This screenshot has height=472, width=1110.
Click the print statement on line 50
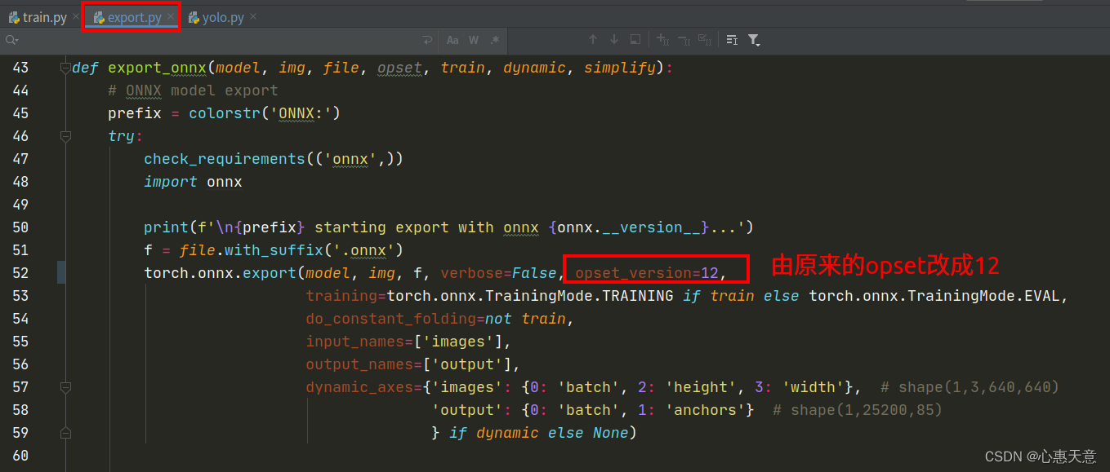448,227
